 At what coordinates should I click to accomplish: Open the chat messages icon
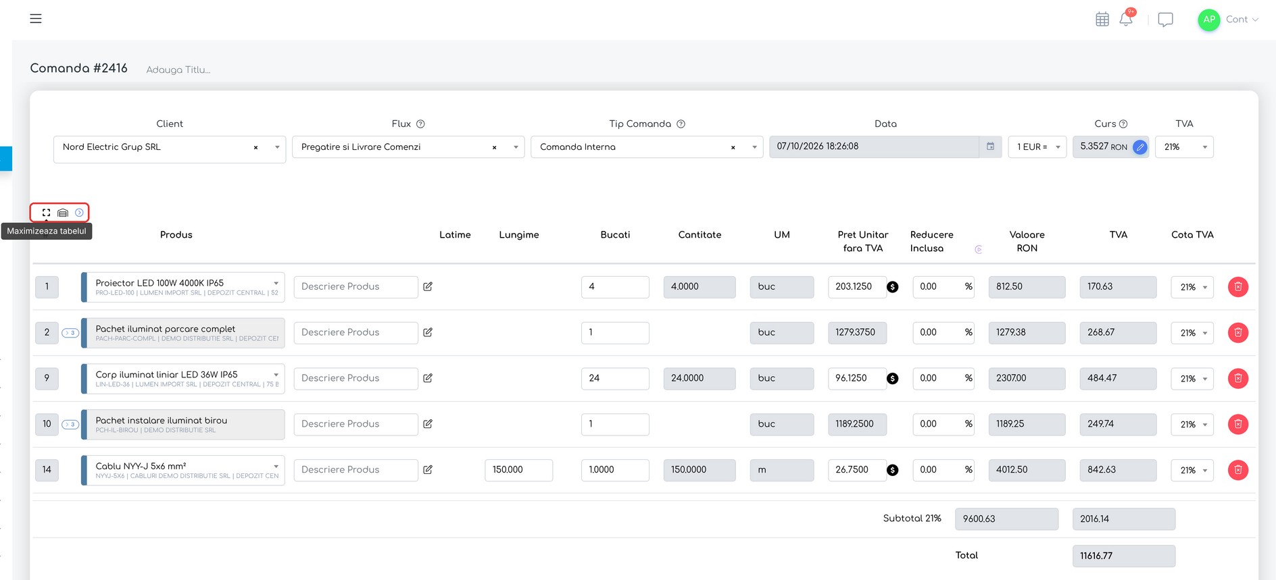click(1165, 20)
